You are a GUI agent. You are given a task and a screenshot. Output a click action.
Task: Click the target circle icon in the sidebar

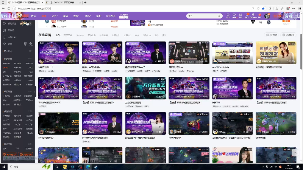coord(31,44)
